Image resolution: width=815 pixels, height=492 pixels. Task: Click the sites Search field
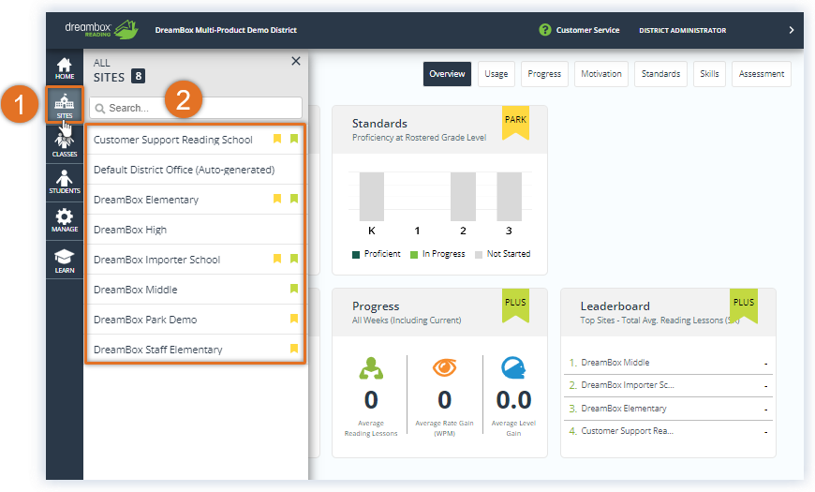[x=196, y=108]
